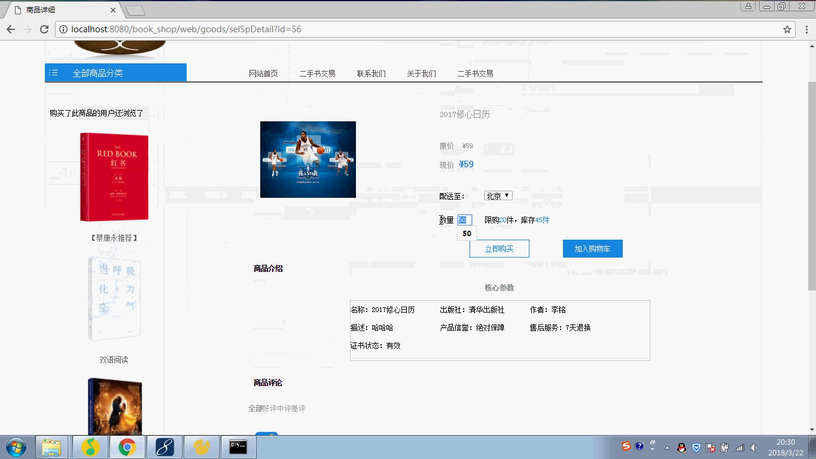Click the browser forward arrow
This screenshot has width=816, height=459.
coord(28,29)
